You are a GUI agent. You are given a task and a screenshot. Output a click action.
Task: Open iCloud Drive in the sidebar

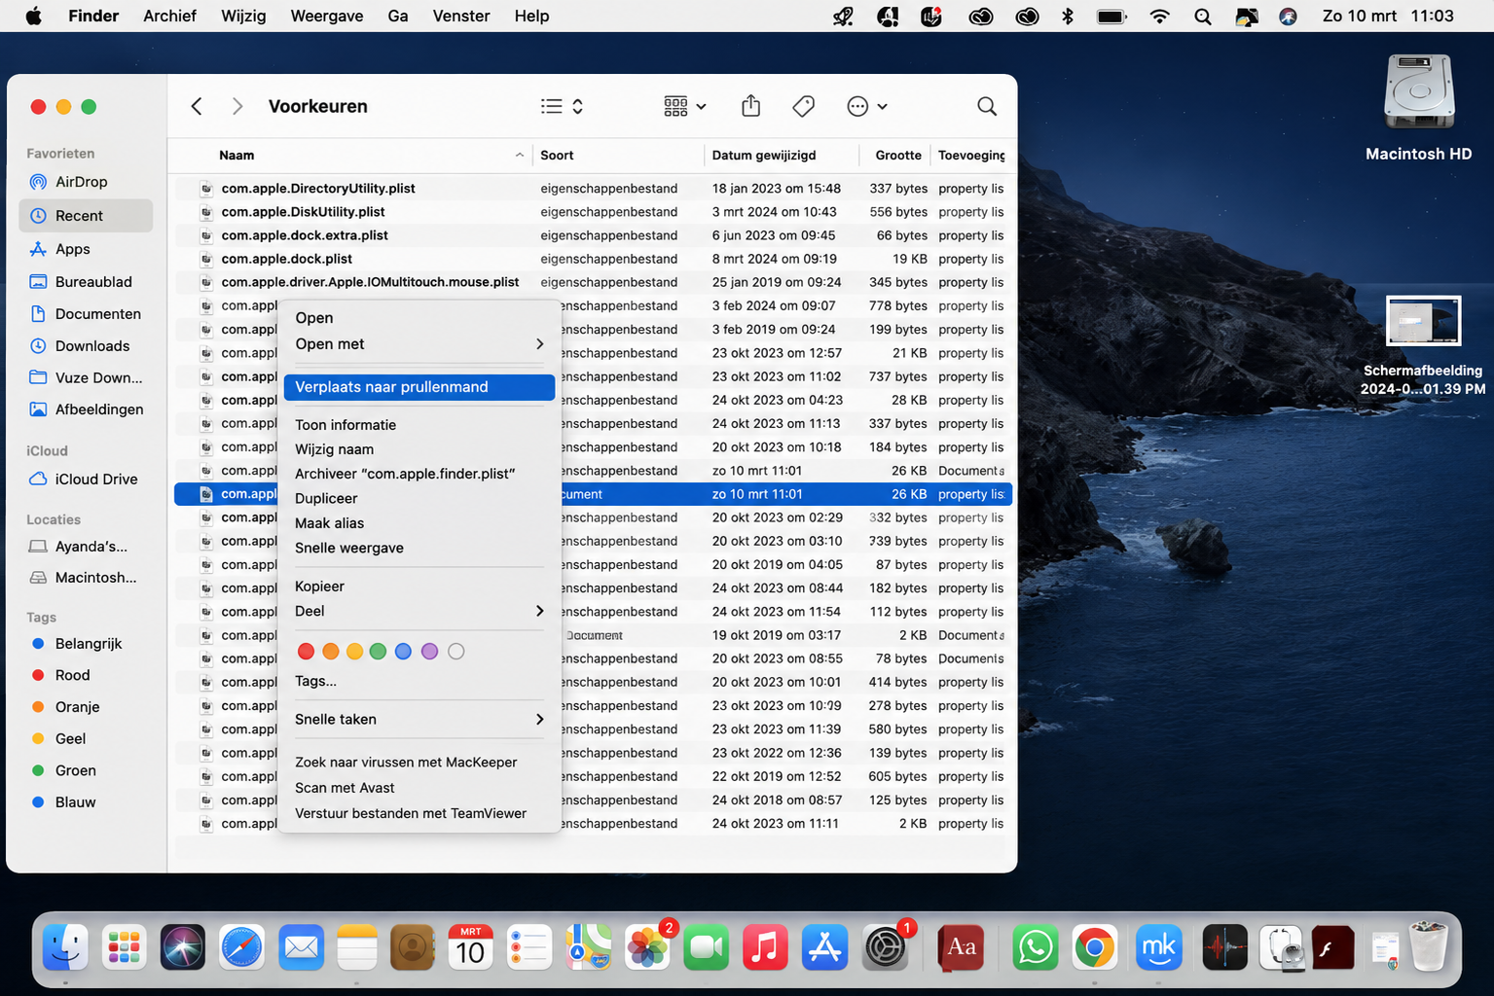click(x=86, y=480)
